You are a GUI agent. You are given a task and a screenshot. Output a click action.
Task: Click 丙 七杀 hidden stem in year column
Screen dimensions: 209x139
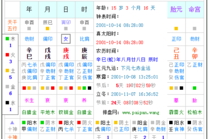tap(29, 65)
